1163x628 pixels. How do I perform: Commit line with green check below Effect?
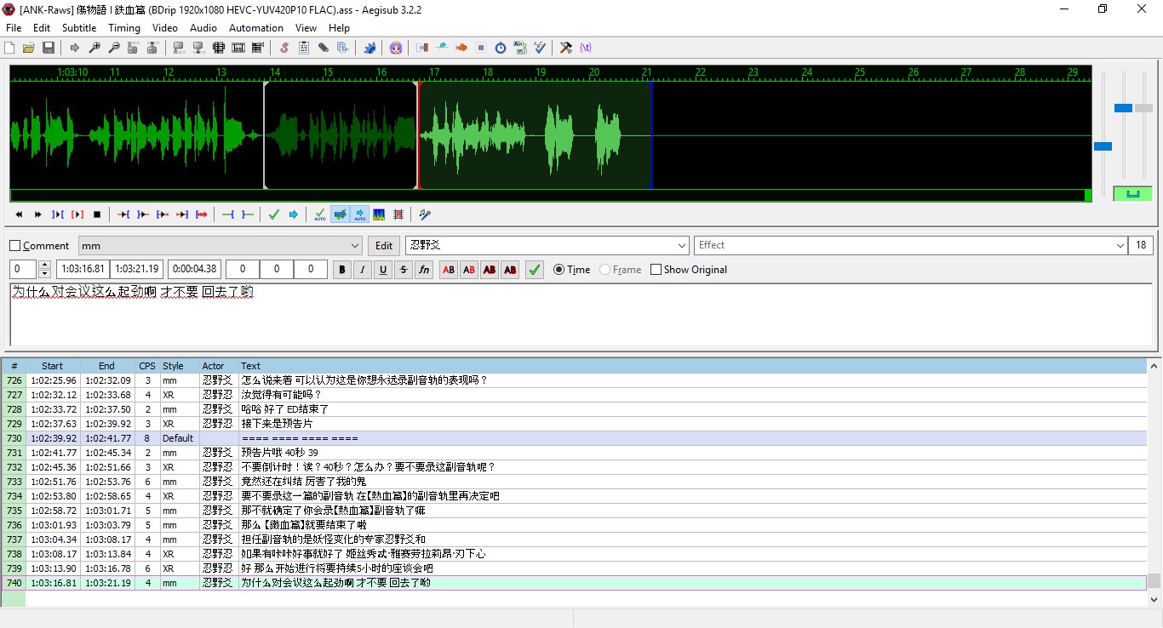(x=535, y=270)
